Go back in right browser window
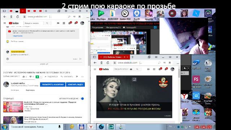The image size is (231, 130). pos(95,63)
